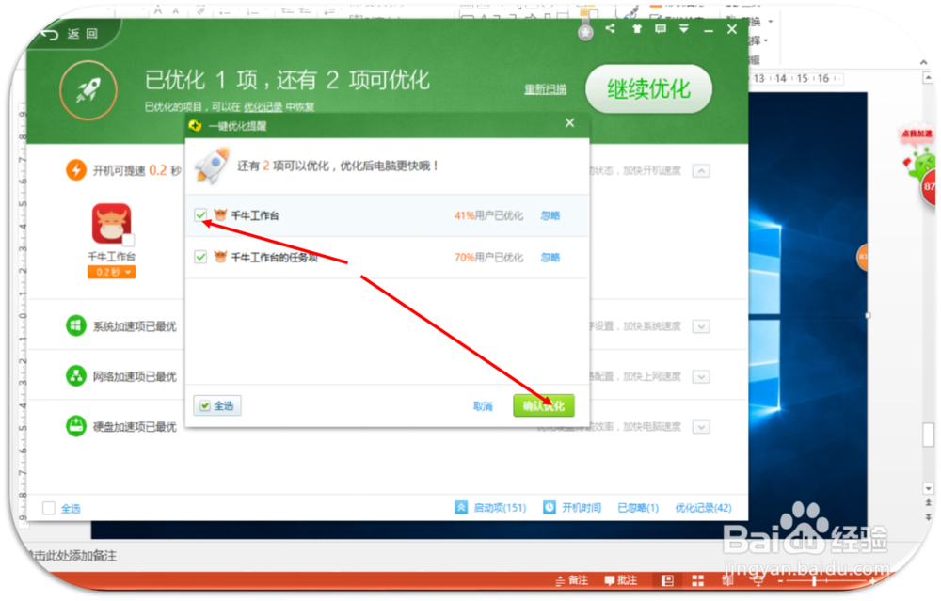This screenshot has width=941, height=601.
Task: Click rocket icon in the reminder dialog
Action: (212, 166)
